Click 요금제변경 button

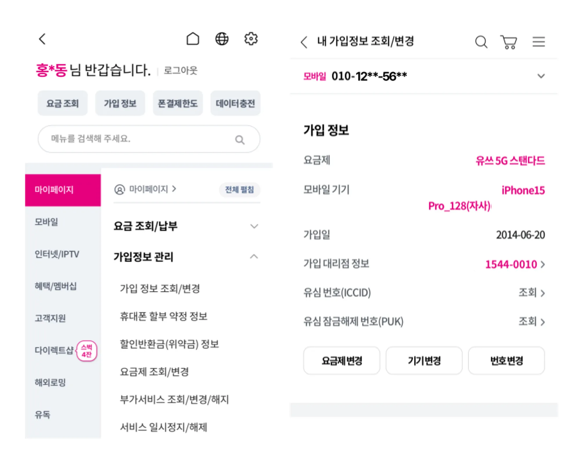[x=342, y=361]
